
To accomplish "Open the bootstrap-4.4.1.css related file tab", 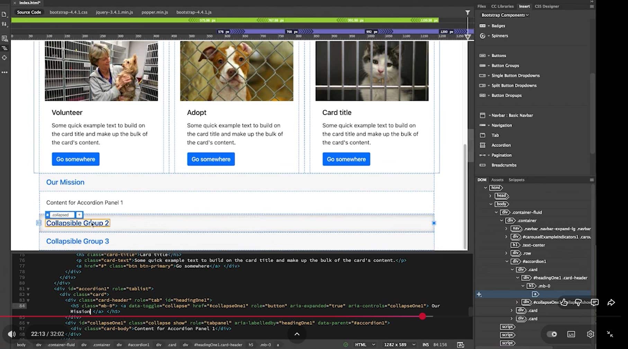I will [x=68, y=12].
